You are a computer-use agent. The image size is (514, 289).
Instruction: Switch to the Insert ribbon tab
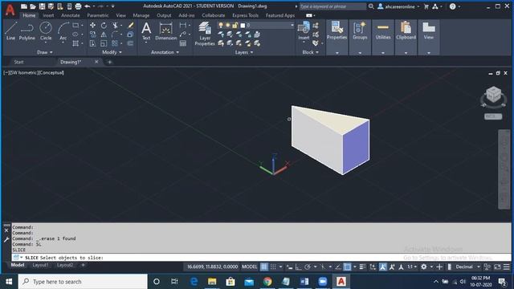coord(48,15)
